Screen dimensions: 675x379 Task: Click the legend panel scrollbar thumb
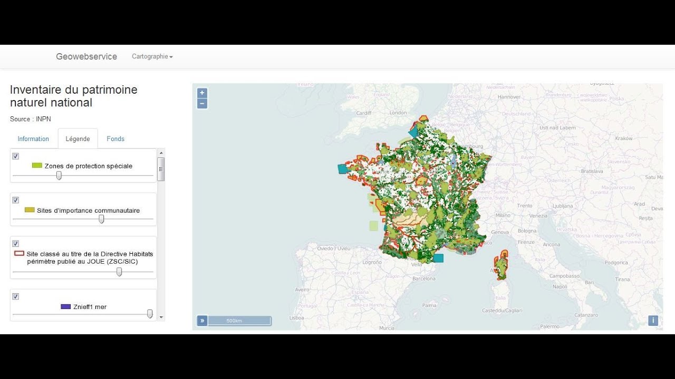click(161, 169)
